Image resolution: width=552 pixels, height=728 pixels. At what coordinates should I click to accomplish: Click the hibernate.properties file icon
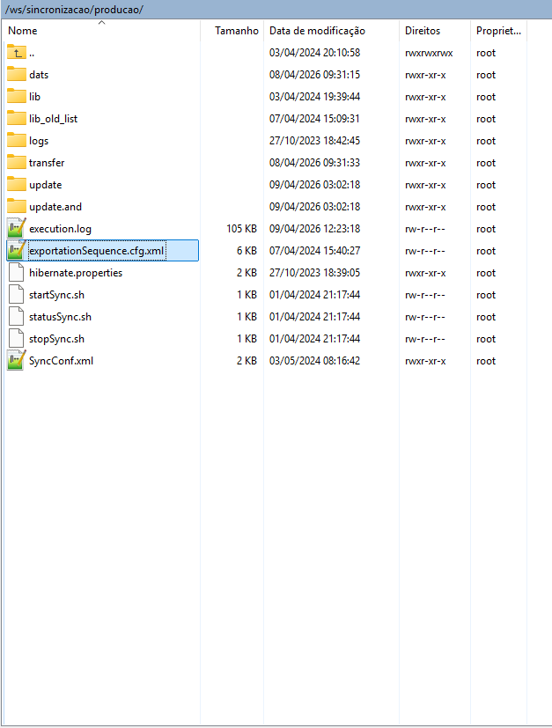coord(17,273)
